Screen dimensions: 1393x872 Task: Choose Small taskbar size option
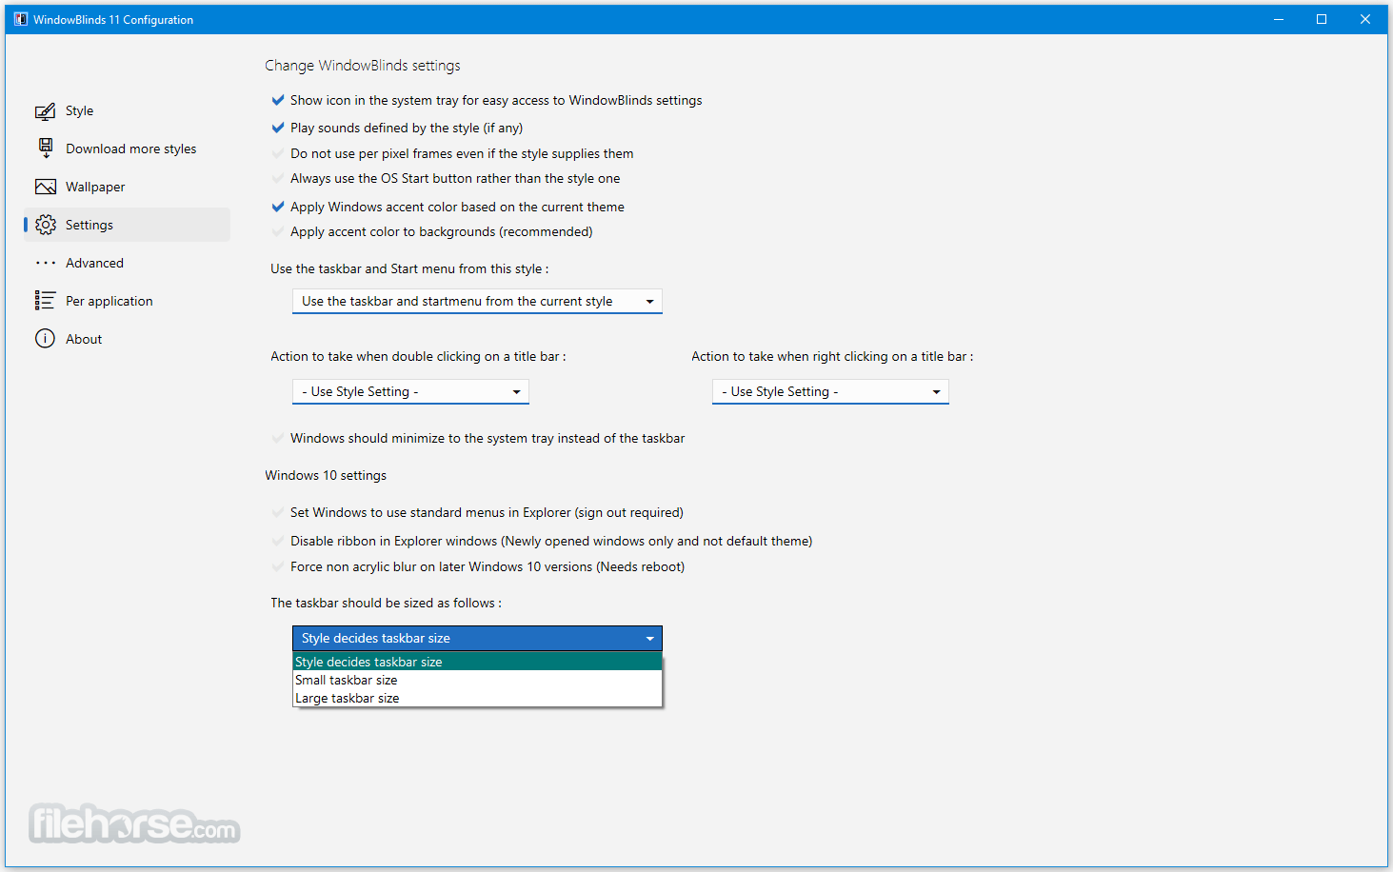pyautogui.click(x=477, y=680)
